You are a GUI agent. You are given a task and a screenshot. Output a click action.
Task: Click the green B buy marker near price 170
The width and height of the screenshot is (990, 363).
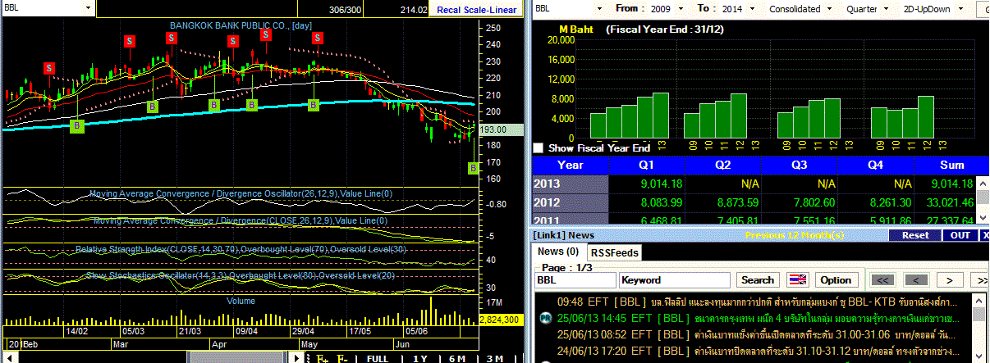473,168
